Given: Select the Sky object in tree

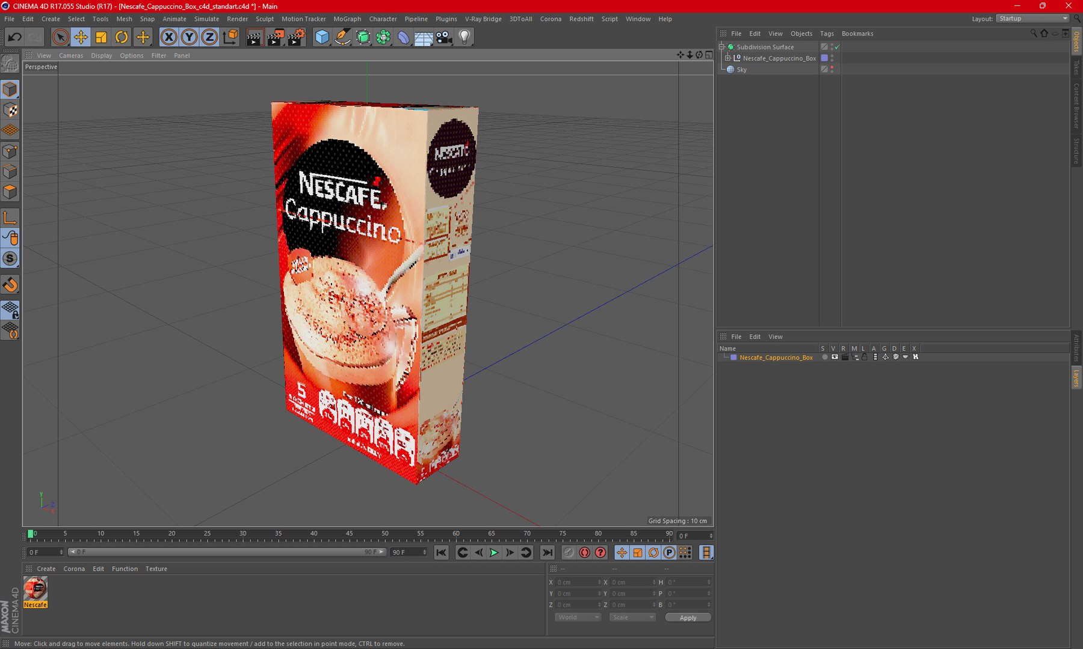Looking at the screenshot, I should (x=741, y=70).
